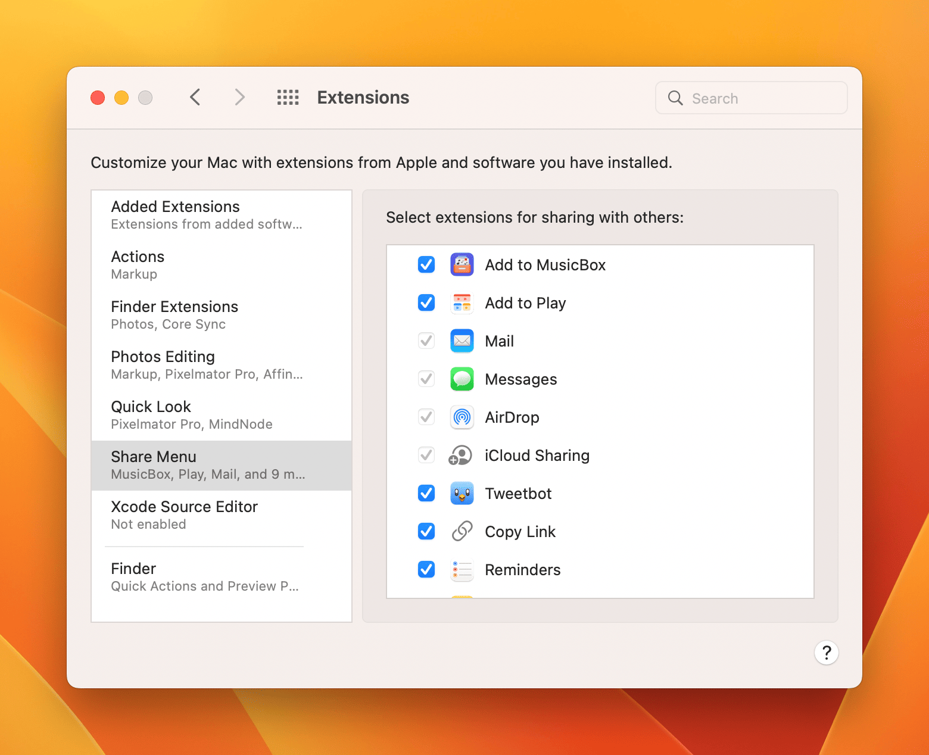The width and height of the screenshot is (929, 755).
Task: Close the Extensions window with red button
Action: pyautogui.click(x=98, y=98)
